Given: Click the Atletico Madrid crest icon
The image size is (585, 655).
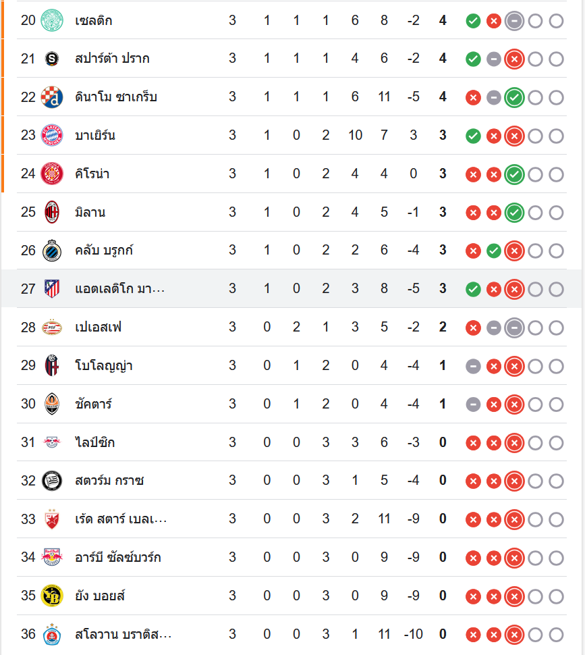Looking at the screenshot, I should coord(51,289).
